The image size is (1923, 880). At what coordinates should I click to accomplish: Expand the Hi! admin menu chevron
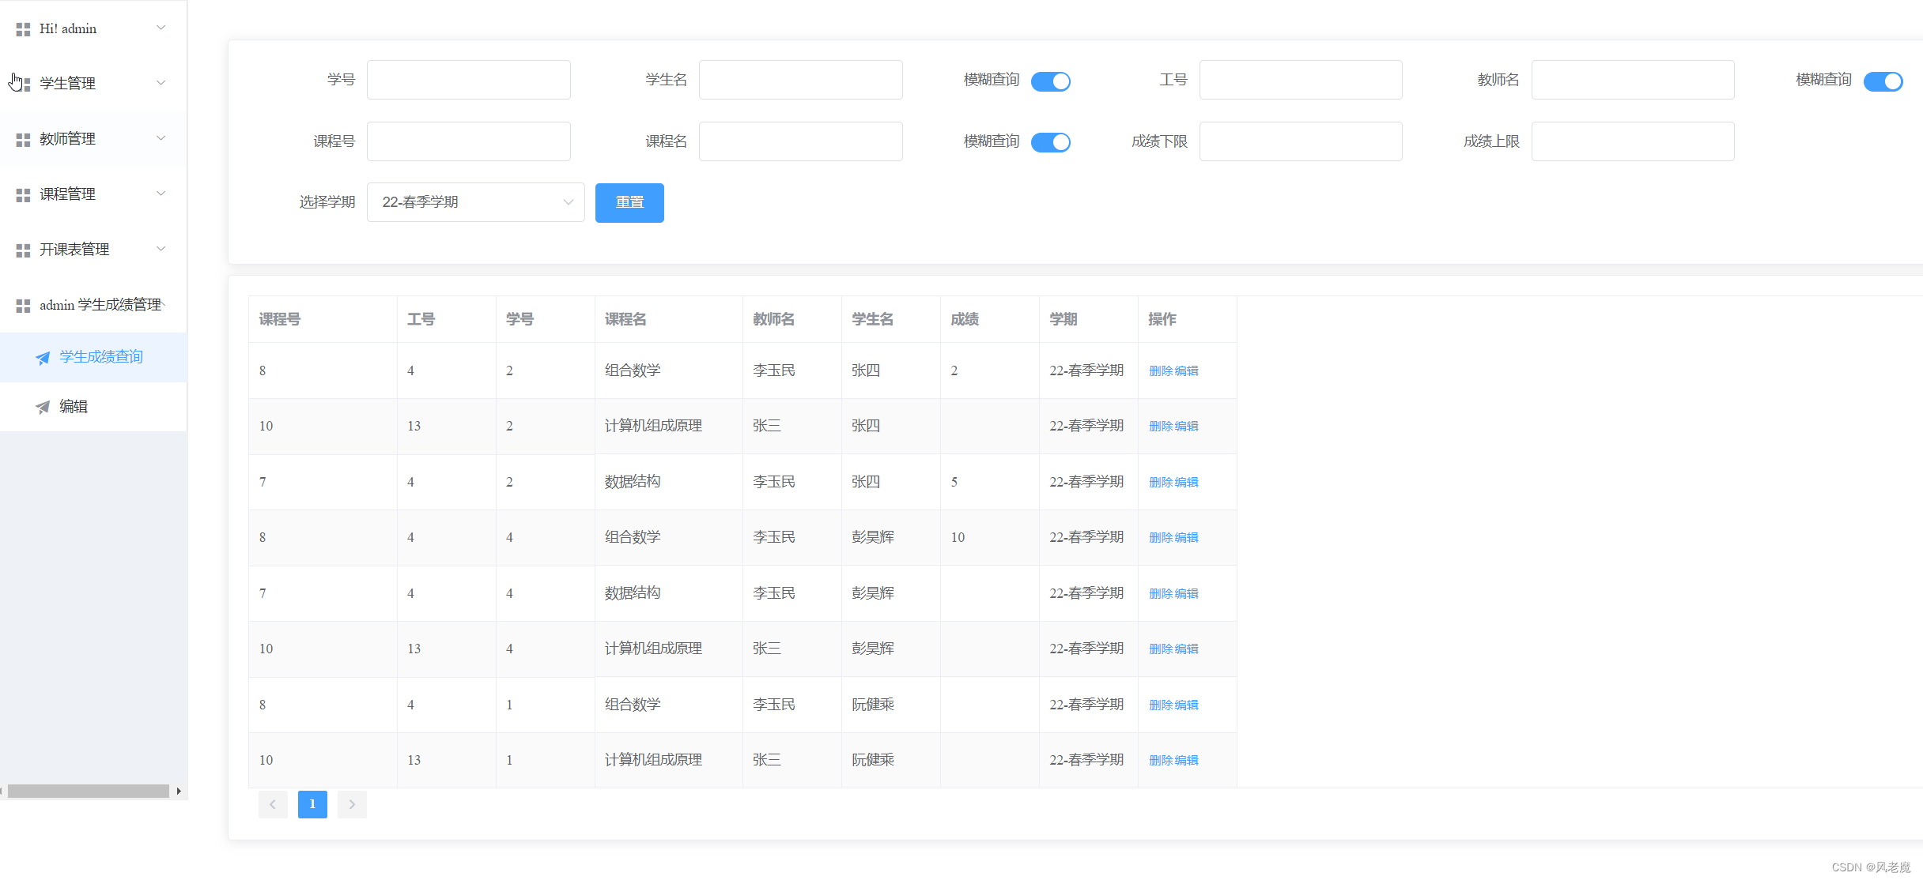click(x=161, y=28)
